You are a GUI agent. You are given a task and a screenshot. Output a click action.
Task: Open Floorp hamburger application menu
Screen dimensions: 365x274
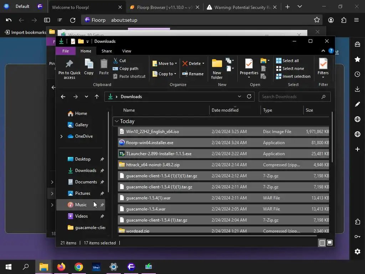coord(356,20)
